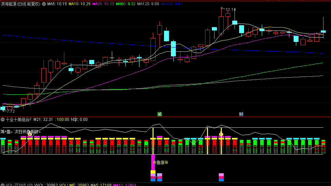Click the VOLUME: 30963 value
The width and height of the screenshot is (331, 186).
click(x=74, y=185)
